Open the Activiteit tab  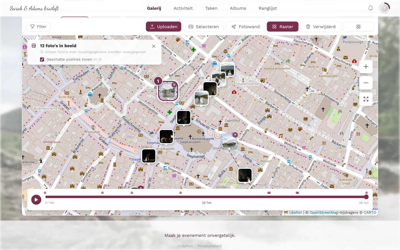(183, 8)
